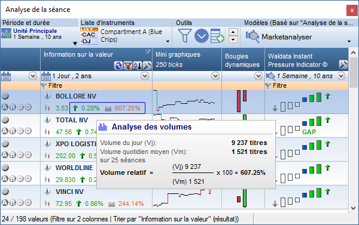Click Filtre under Information sur la valeur

[x=55, y=86]
